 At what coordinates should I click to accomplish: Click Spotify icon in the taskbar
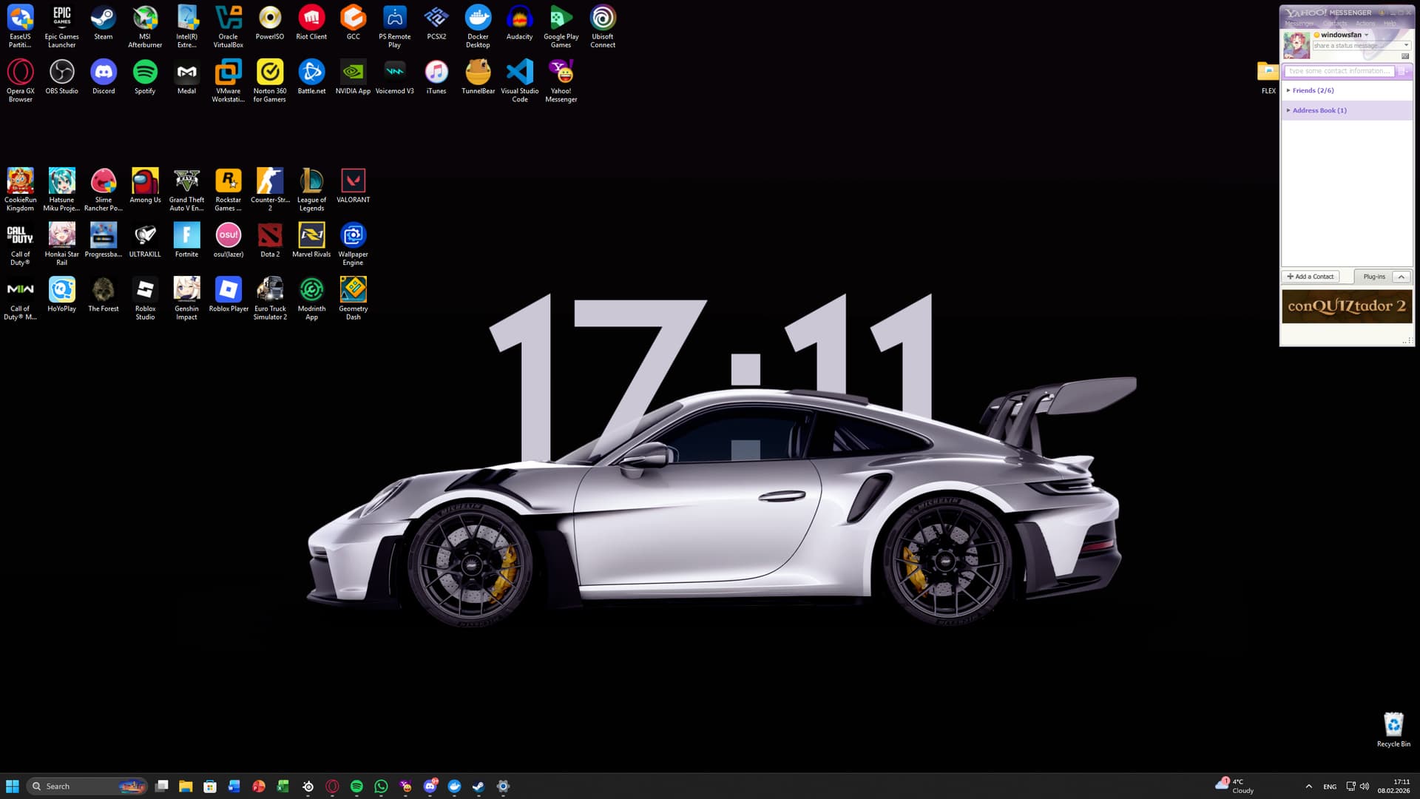(356, 786)
